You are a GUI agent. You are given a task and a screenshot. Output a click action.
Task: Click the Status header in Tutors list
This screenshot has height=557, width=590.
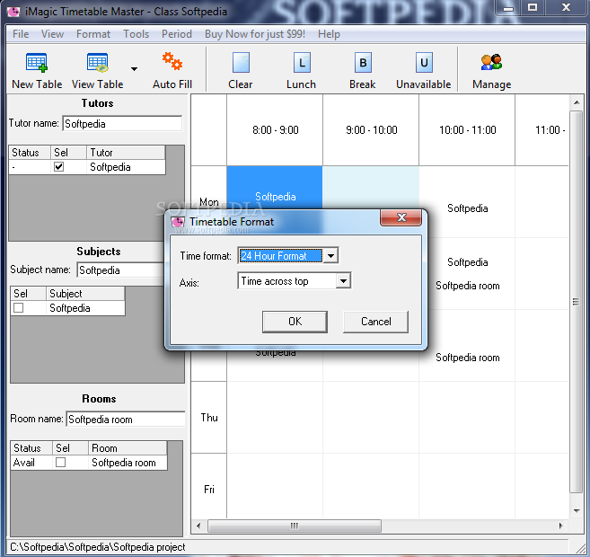[30, 153]
